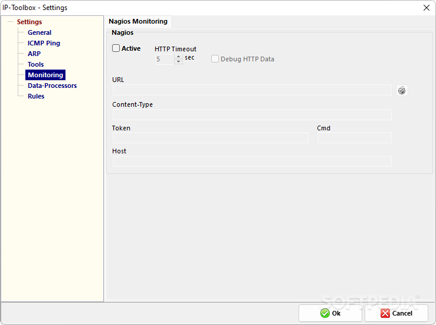Click into the Token field

tap(210, 138)
